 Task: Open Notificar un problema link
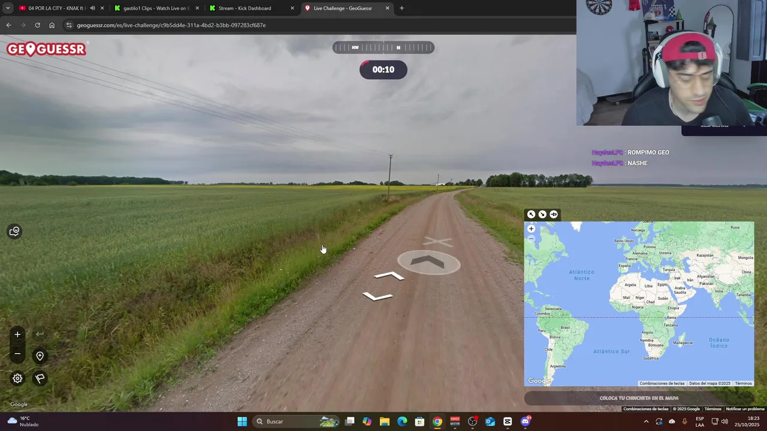pos(745,409)
